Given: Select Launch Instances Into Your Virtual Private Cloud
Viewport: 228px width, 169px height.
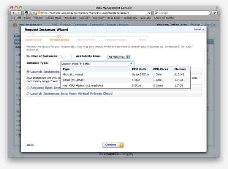Looking at the screenshot, I should (28, 93).
